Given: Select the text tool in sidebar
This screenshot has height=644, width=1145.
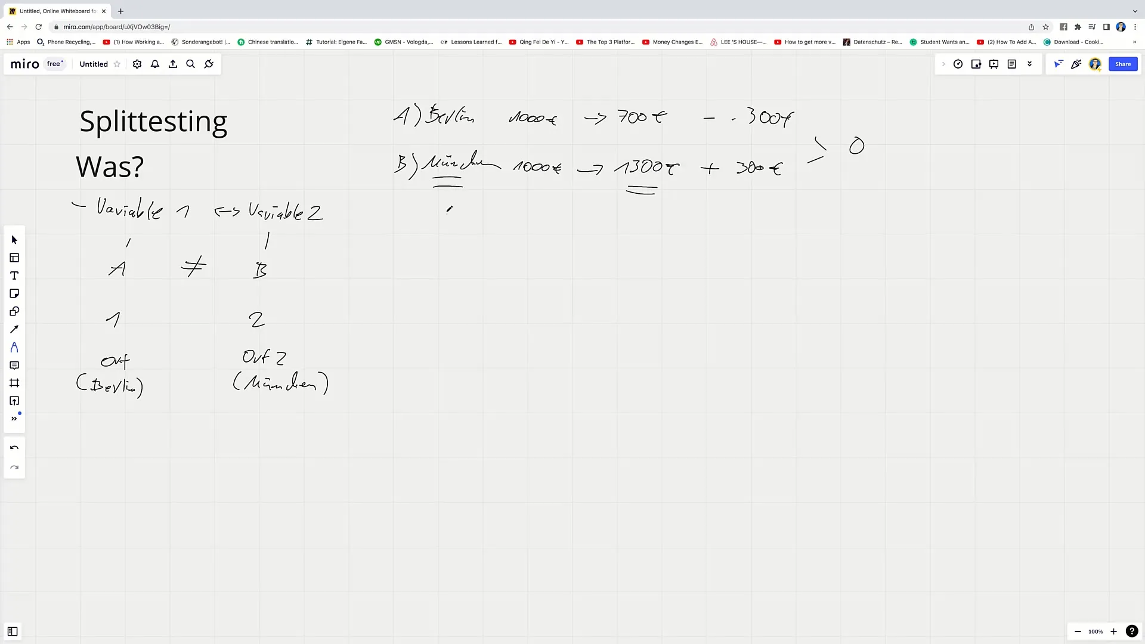Looking at the screenshot, I should point(14,276).
